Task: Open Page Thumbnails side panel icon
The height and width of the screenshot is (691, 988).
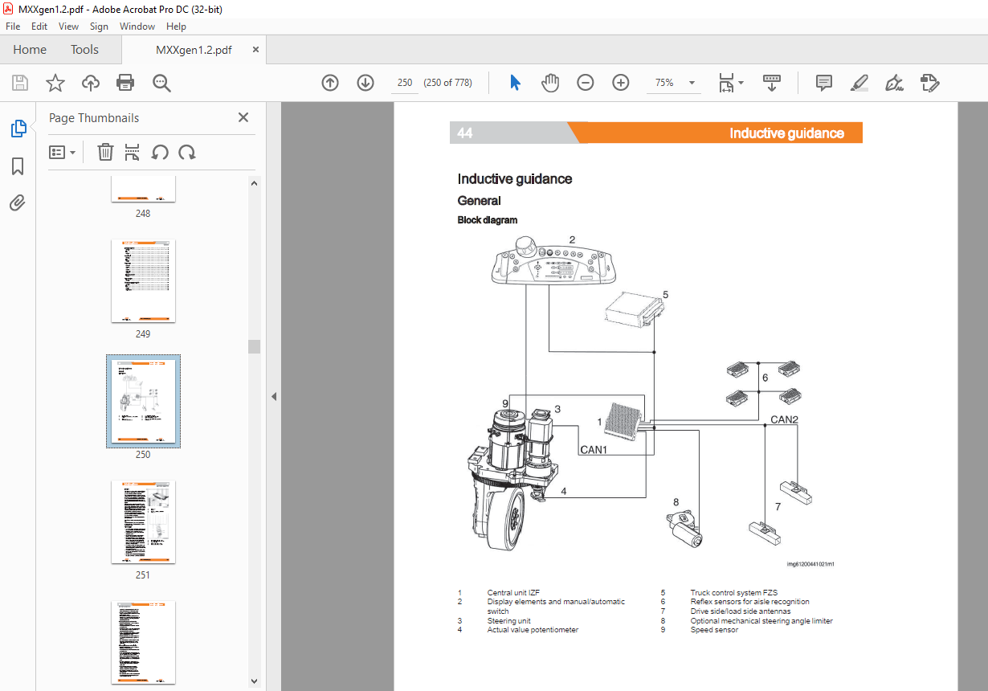Action: click(x=18, y=129)
